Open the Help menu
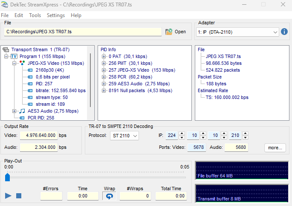The image size is (292, 206). 76,15
